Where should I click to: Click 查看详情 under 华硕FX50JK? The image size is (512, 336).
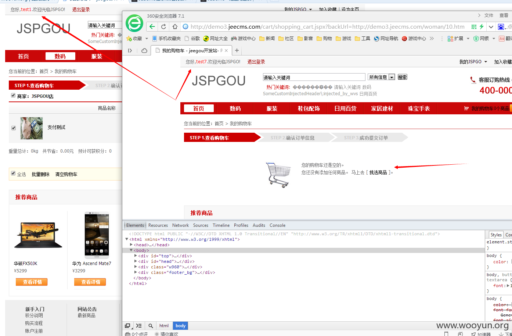pyautogui.click(x=32, y=282)
